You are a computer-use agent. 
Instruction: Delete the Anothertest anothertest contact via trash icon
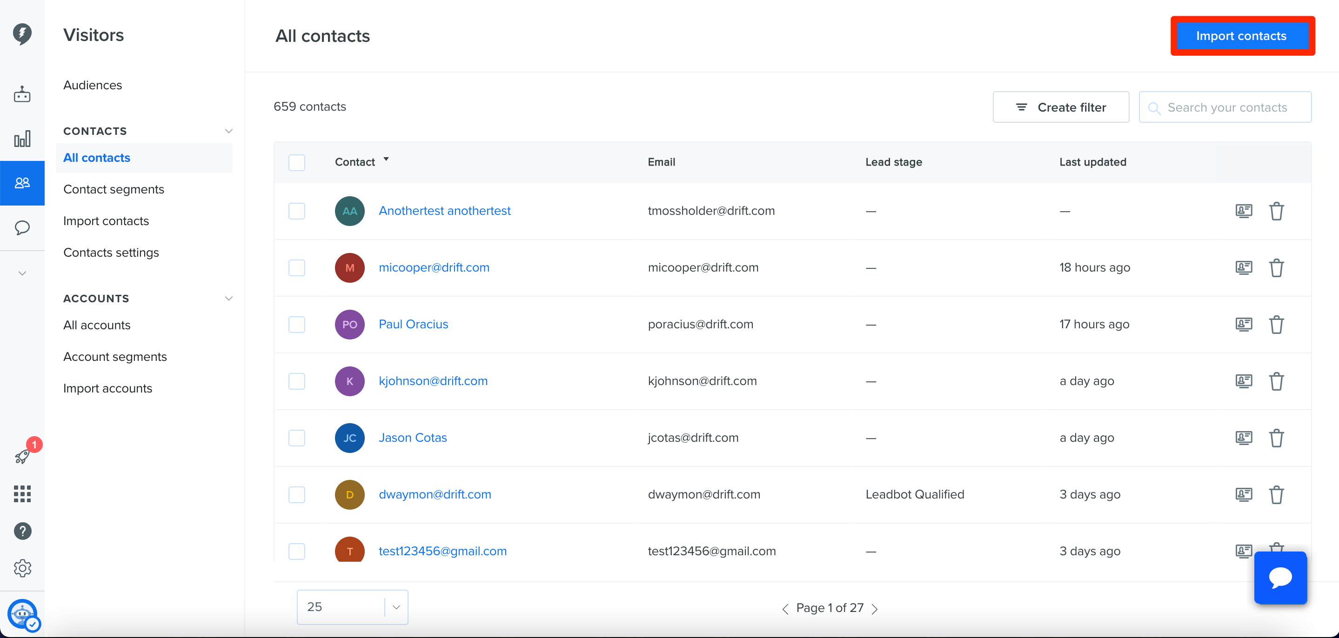pos(1277,211)
